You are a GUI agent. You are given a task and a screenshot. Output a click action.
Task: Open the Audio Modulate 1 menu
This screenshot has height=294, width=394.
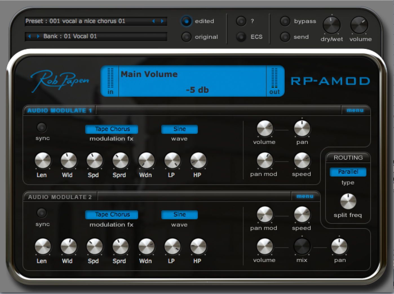click(355, 110)
